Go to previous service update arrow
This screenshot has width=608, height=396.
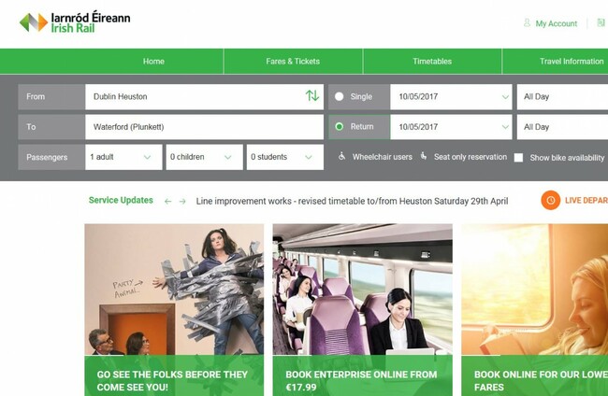(x=168, y=201)
